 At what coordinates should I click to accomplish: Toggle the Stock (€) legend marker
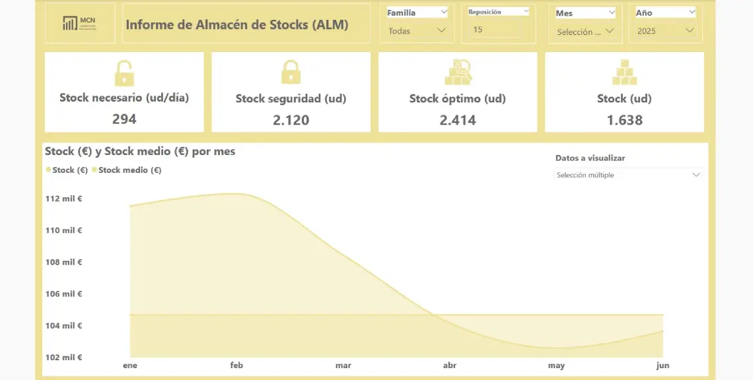(x=49, y=170)
